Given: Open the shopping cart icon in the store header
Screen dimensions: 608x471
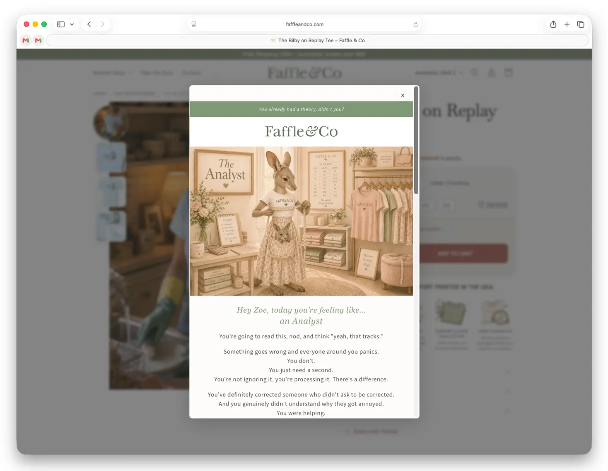Looking at the screenshot, I should 509,73.
